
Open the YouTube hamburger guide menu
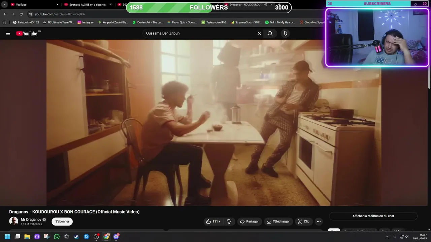pyautogui.click(x=8, y=33)
